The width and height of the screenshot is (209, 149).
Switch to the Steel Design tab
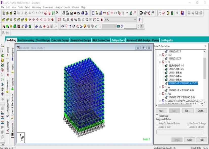(x=43, y=40)
